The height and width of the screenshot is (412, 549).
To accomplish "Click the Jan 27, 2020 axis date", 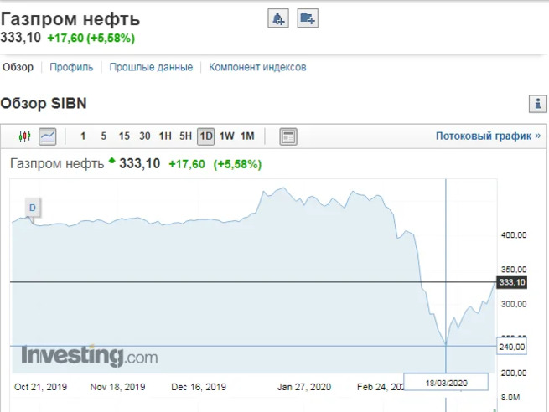I will [x=304, y=387].
